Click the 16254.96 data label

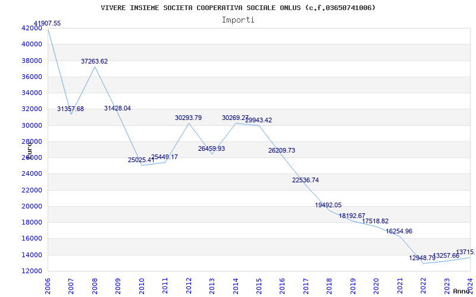coord(399,231)
